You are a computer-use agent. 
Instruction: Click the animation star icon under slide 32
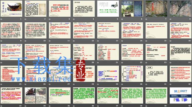[x=170, y=84]
